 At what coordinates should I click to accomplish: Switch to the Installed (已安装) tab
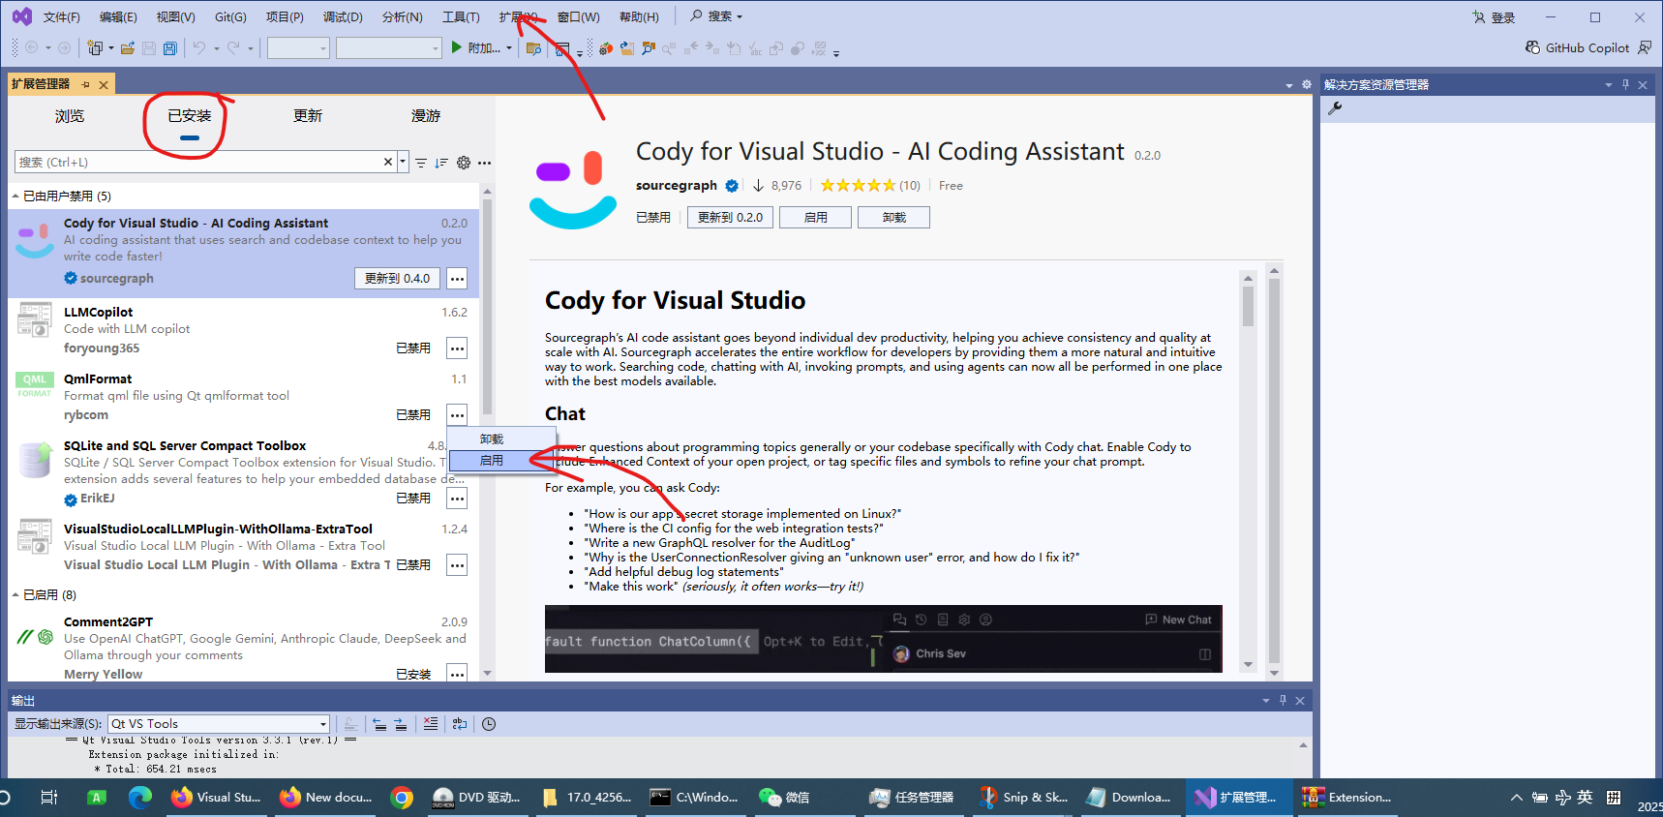[x=189, y=116]
